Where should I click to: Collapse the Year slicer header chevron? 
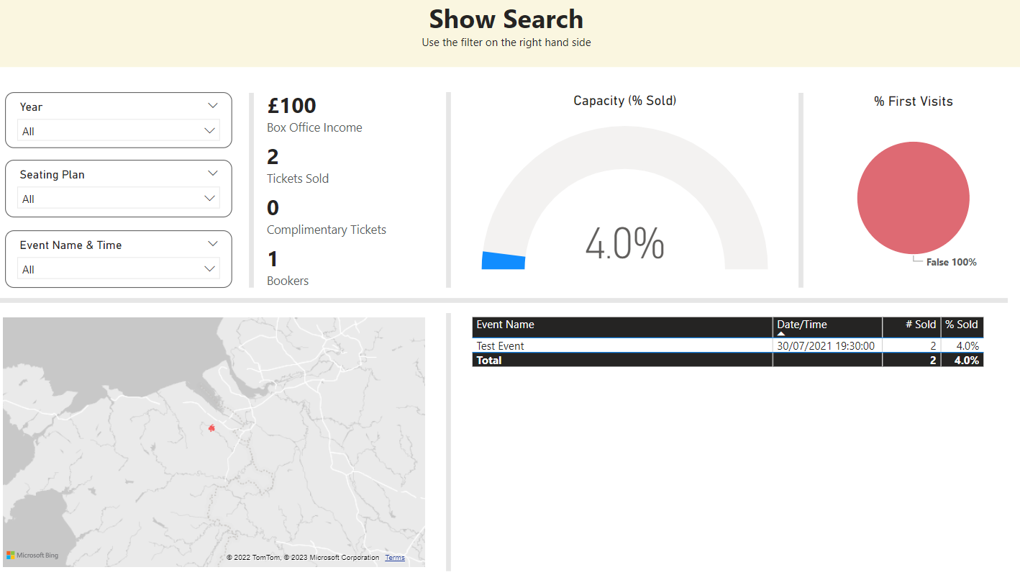(x=212, y=106)
